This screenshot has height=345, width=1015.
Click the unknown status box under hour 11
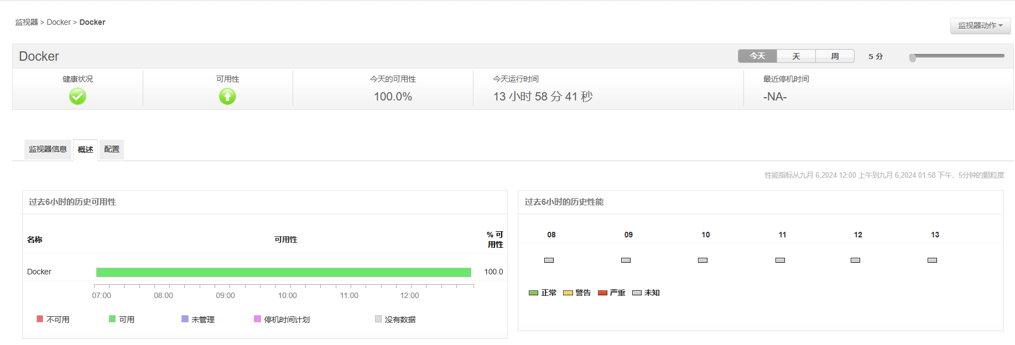point(780,260)
